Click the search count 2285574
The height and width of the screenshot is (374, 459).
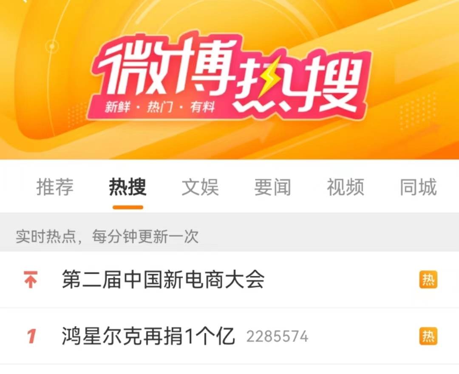(x=277, y=337)
